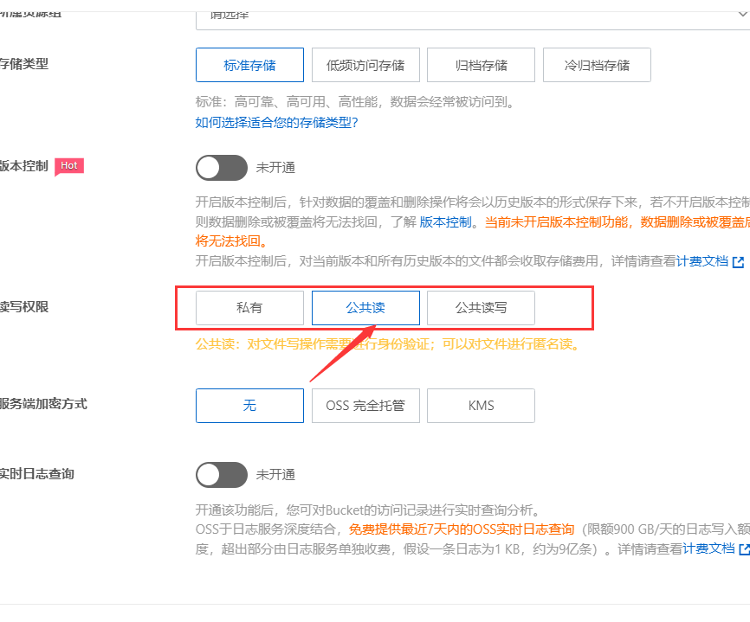
Task: Select 无 for server-side encryption
Action: click(x=249, y=406)
